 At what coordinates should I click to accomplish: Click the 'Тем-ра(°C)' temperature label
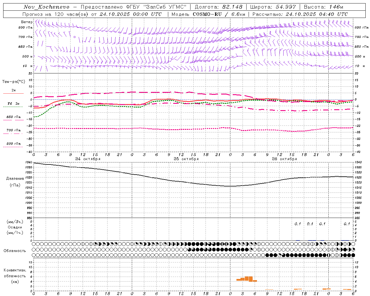coord(14,82)
